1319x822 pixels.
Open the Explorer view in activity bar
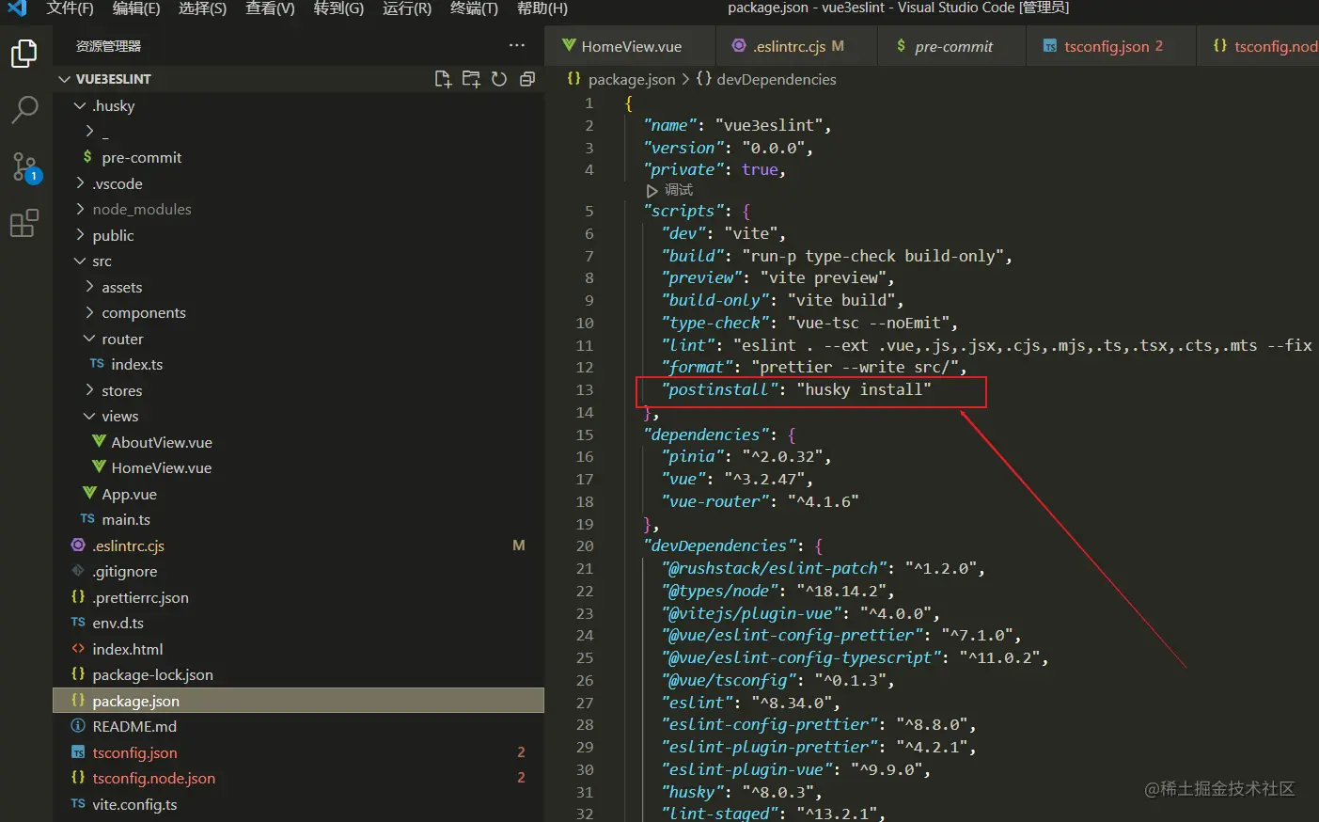click(x=24, y=54)
